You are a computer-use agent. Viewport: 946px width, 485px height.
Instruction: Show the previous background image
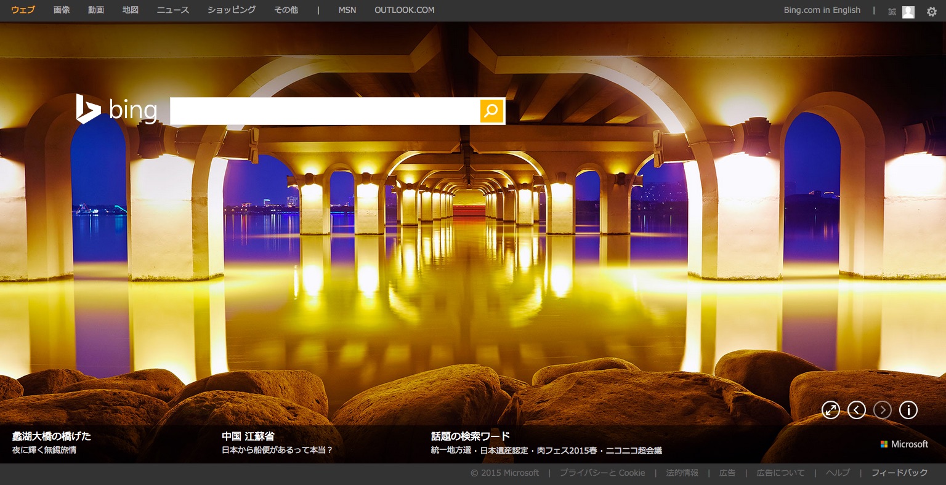(857, 410)
